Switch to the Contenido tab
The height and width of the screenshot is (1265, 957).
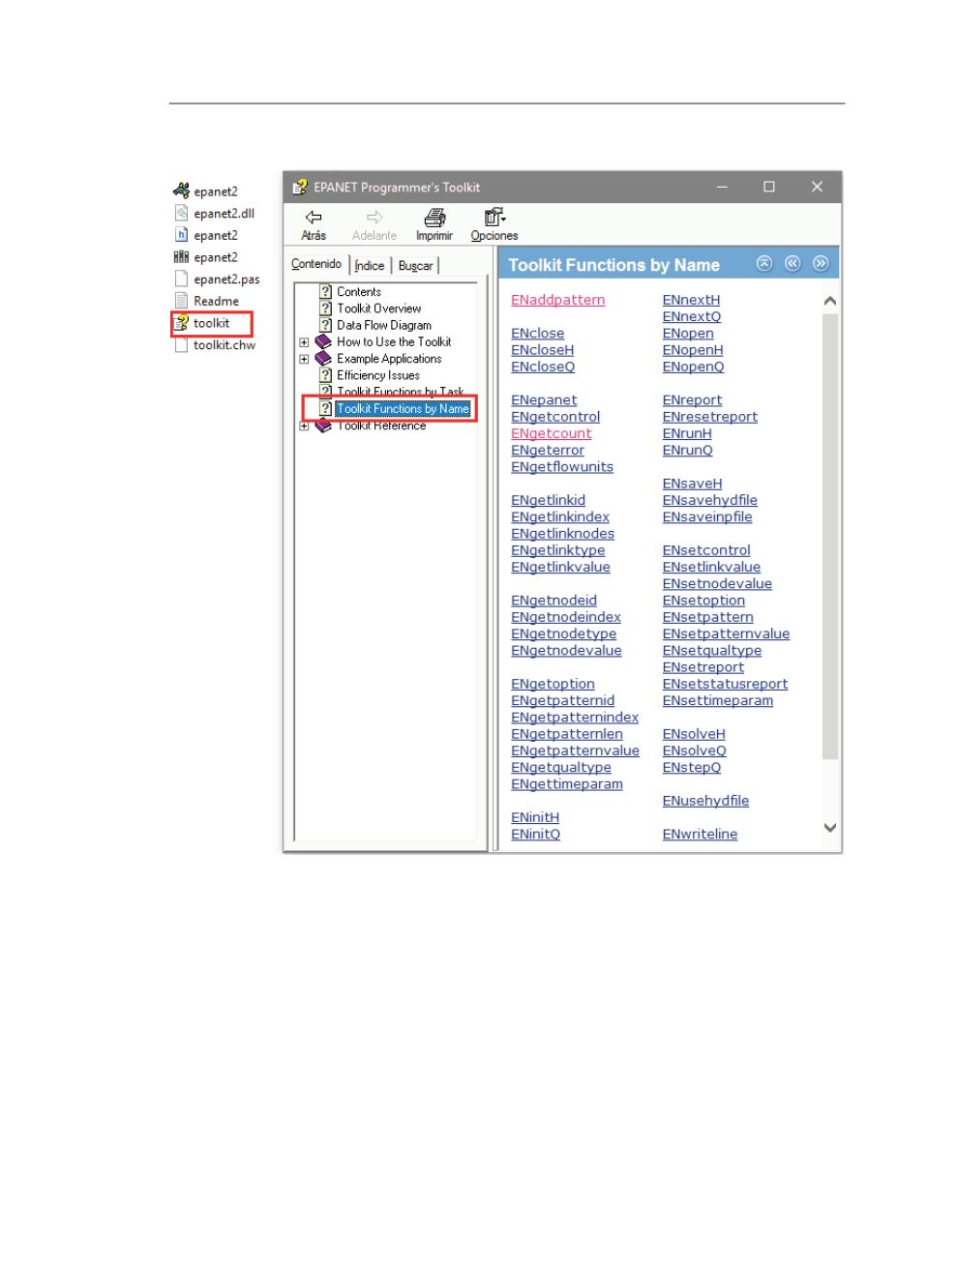(316, 264)
